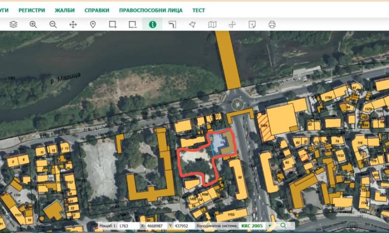Select the pan map tool
This screenshot has width=389, height=233.
point(73,24)
